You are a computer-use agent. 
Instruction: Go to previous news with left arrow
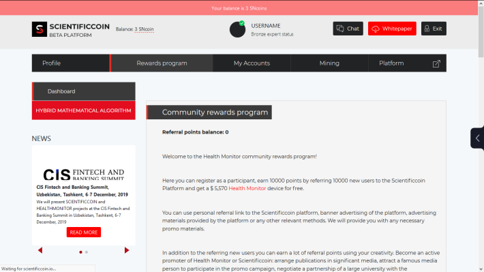pyautogui.click(x=40, y=250)
